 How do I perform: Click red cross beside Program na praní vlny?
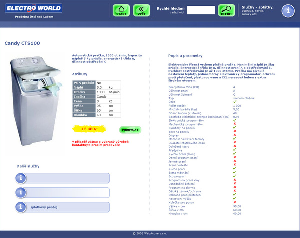tap(235, 180)
